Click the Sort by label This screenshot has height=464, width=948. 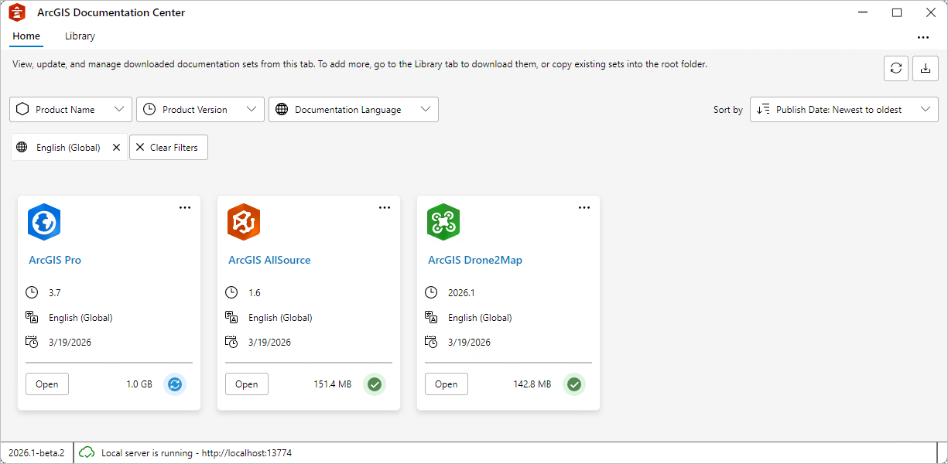coord(728,110)
